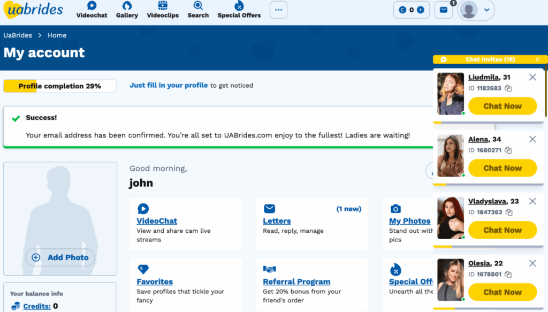Open the three-dots more menu
The width and height of the screenshot is (548, 312).
click(278, 10)
